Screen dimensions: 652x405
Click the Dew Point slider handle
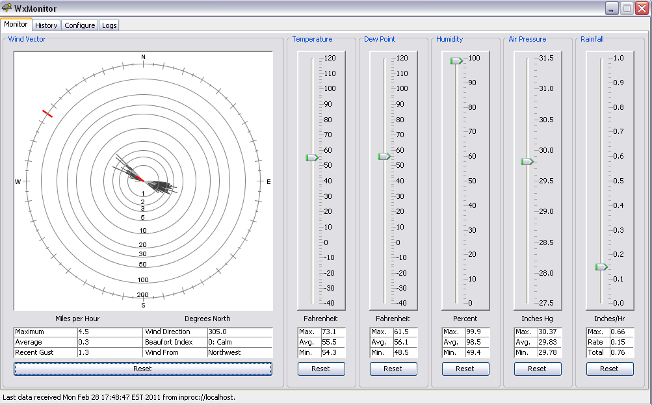point(384,156)
